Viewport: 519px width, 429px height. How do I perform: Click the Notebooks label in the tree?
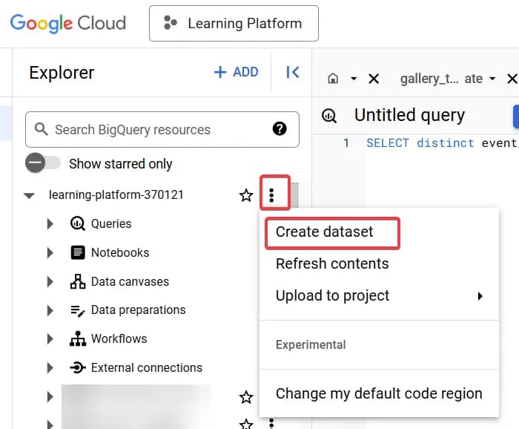point(120,253)
